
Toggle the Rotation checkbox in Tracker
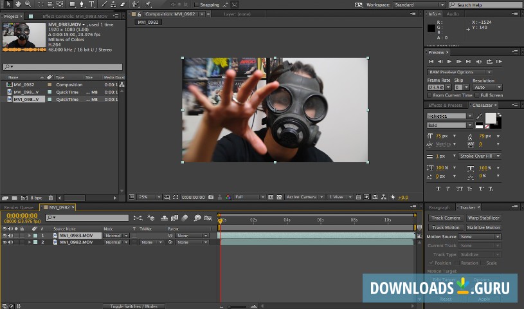coord(457,263)
